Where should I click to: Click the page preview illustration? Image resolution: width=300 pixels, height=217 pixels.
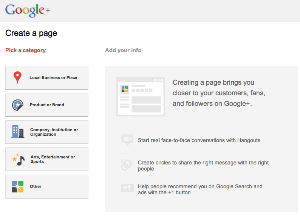(141, 97)
